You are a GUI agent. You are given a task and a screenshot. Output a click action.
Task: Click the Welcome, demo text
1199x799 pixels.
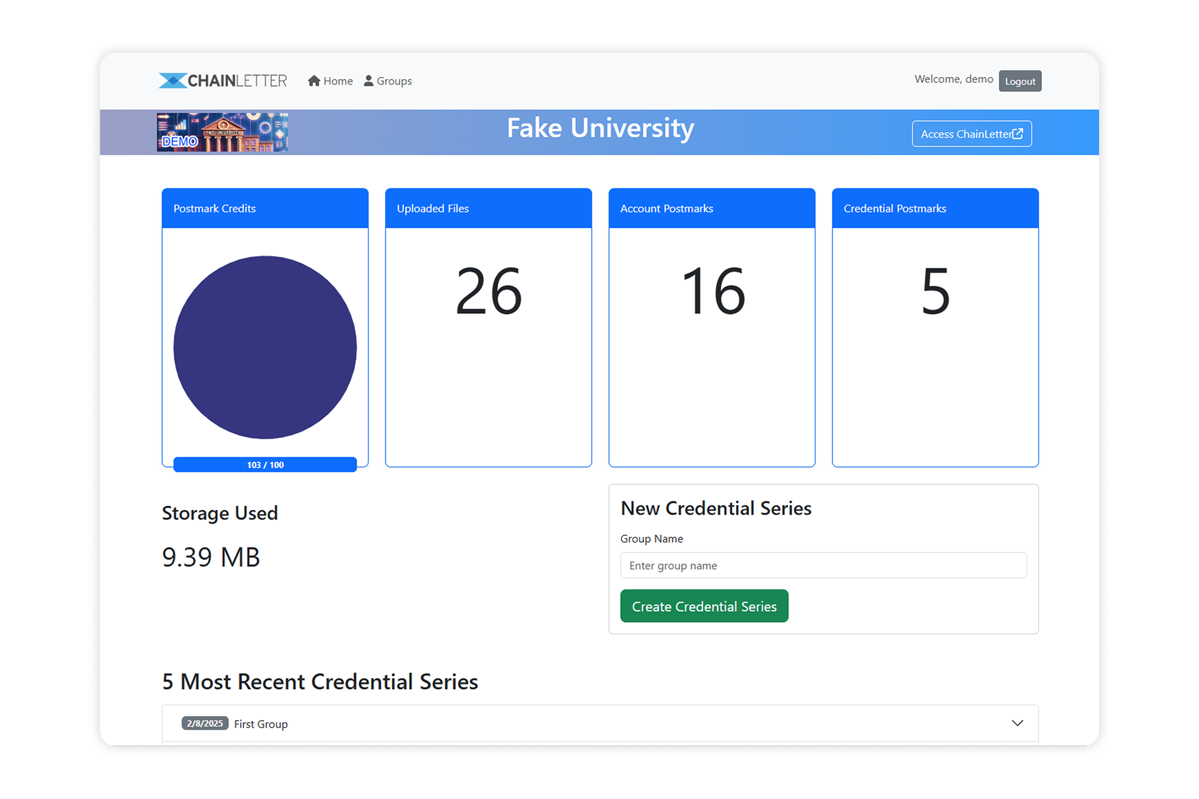coord(953,79)
